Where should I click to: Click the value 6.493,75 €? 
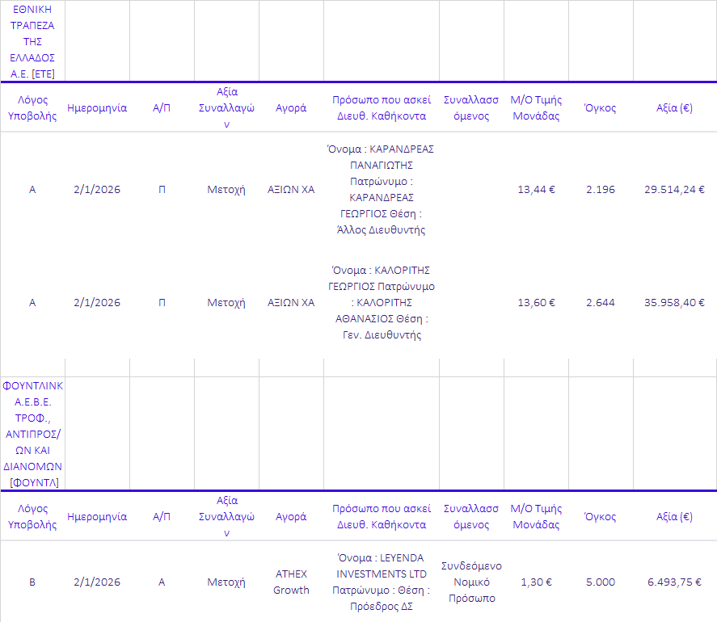(x=674, y=582)
